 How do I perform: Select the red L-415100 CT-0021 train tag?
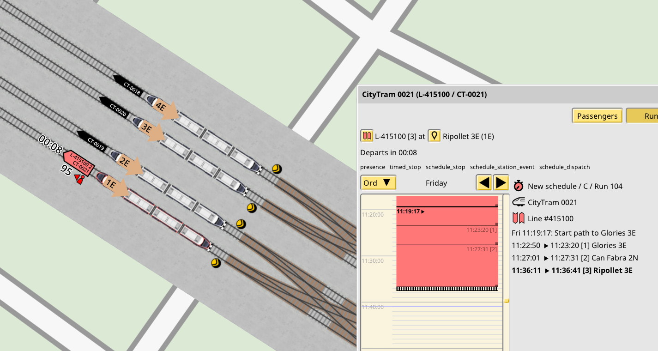[x=79, y=163]
